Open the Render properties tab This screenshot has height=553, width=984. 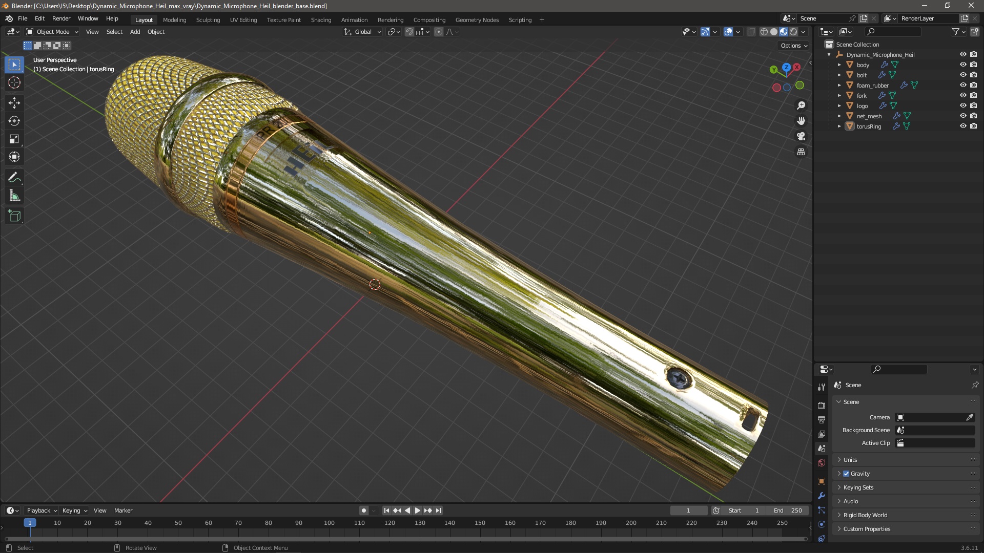(822, 405)
